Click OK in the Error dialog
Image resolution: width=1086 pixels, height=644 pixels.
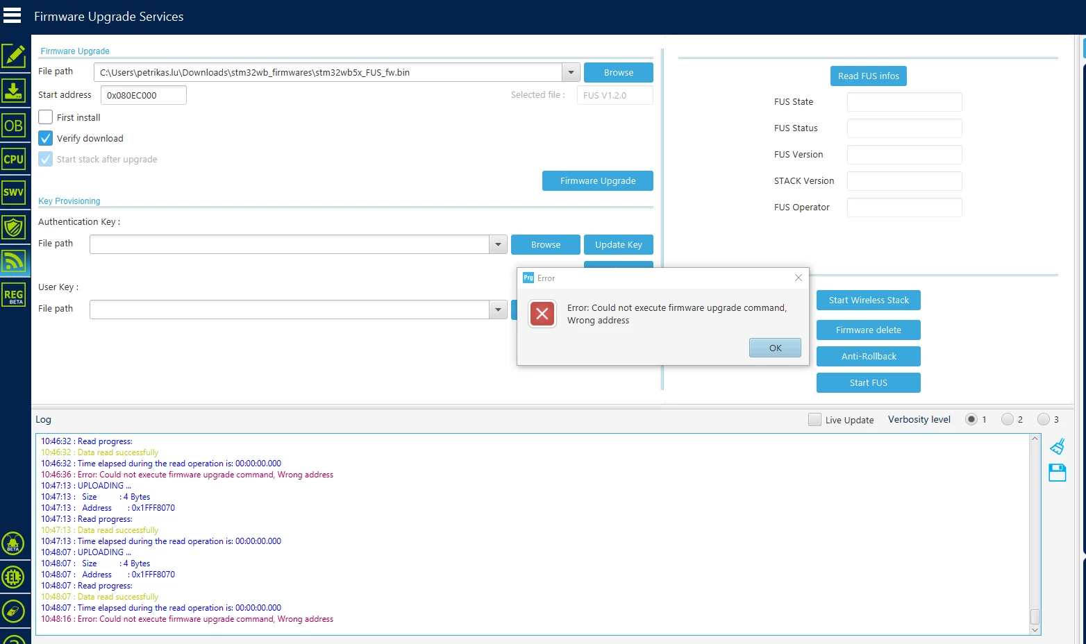point(775,348)
